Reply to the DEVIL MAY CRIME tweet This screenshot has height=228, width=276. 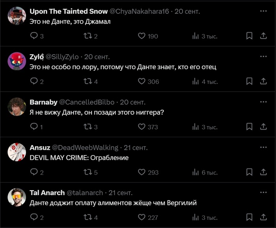tap(34, 172)
